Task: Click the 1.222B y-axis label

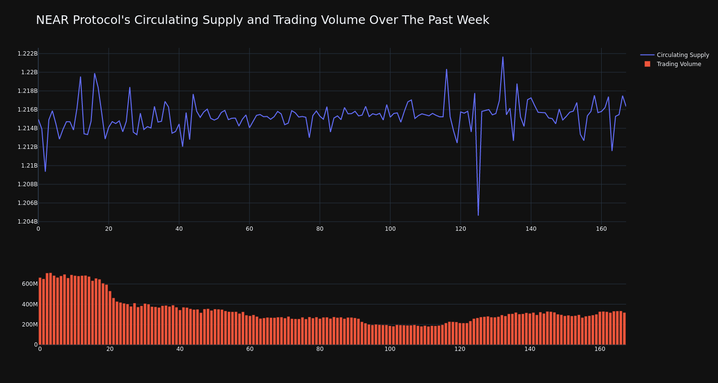Action: pyautogui.click(x=28, y=54)
